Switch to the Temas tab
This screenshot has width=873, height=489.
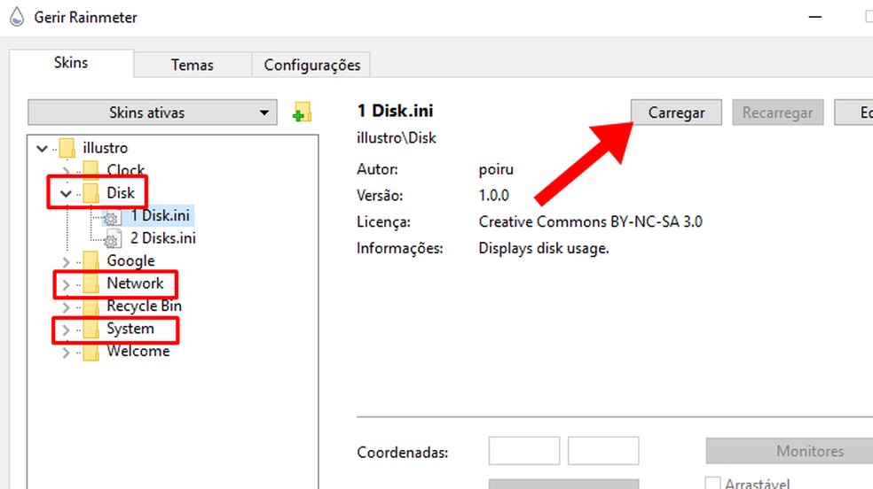(x=193, y=65)
